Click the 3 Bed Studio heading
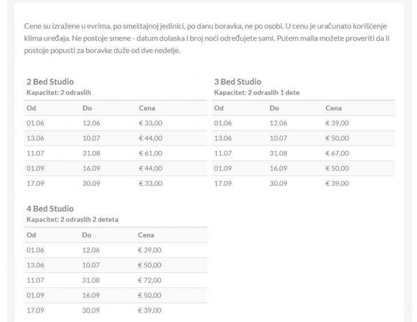Screen dimensions: 417x322 (238, 81)
